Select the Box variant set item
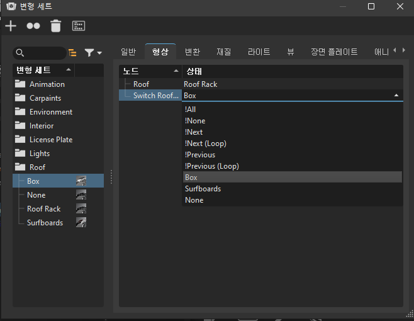414x321 pixels. tap(58, 181)
